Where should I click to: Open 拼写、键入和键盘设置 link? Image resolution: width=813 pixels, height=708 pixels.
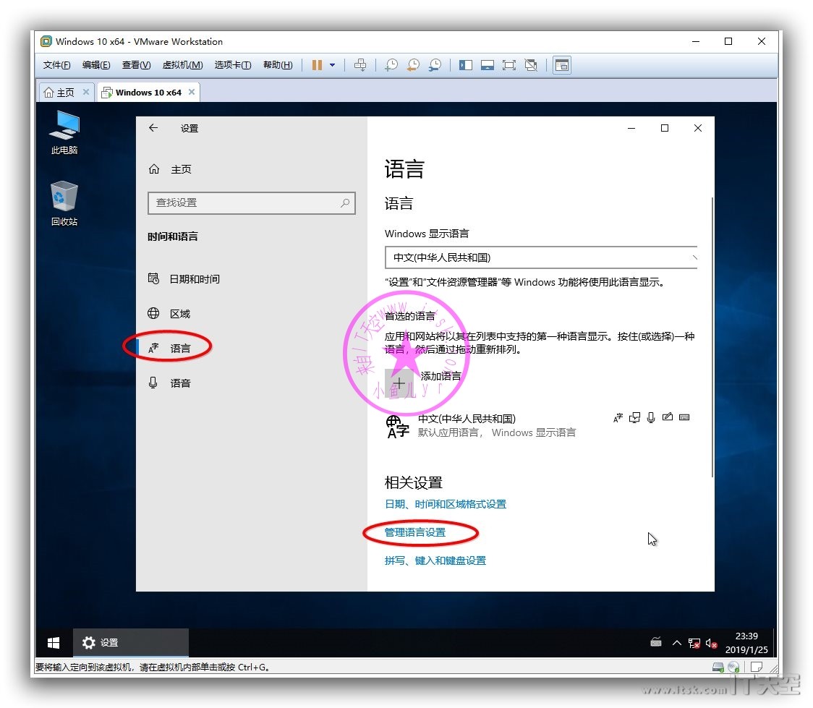(435, 560)
